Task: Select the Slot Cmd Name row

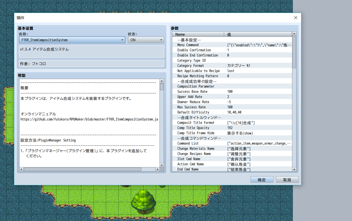Action: pyautogui.click(x=232, y=159)
